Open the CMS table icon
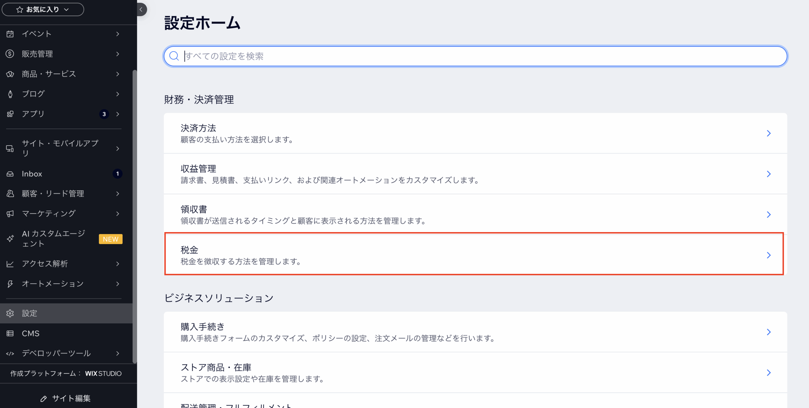The width and height of the screenshot is (809, 408). (10, 333)
